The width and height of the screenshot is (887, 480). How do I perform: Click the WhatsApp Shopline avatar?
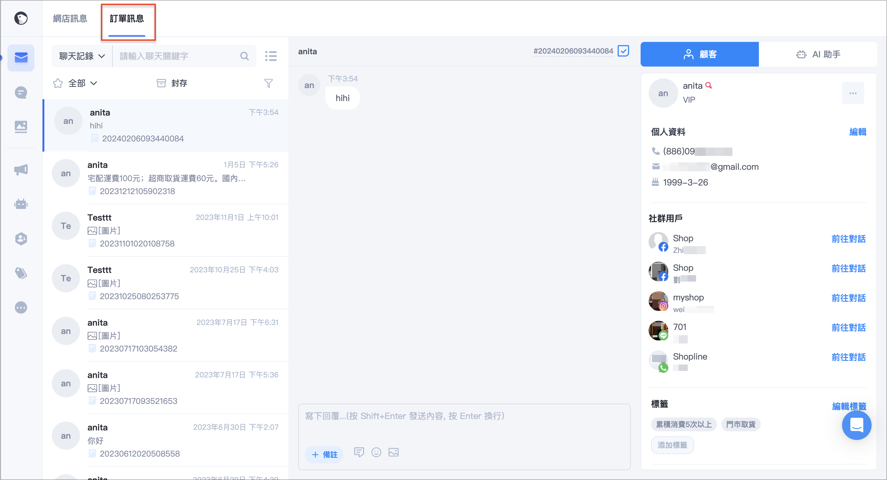[x=658, y=361]
